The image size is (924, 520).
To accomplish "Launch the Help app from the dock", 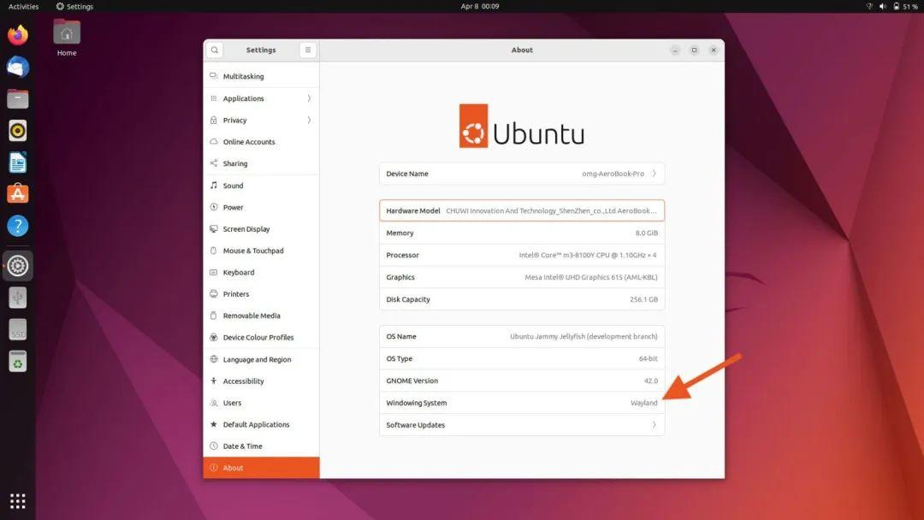I will 17,225.
